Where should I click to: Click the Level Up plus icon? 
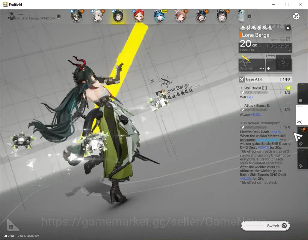tap(289, 50)
